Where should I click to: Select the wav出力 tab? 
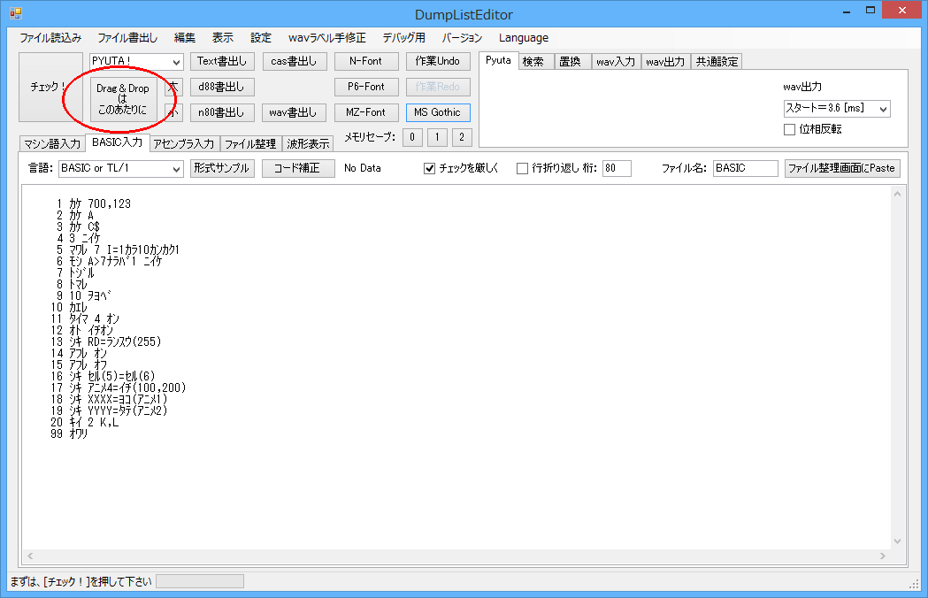point(665,62)
